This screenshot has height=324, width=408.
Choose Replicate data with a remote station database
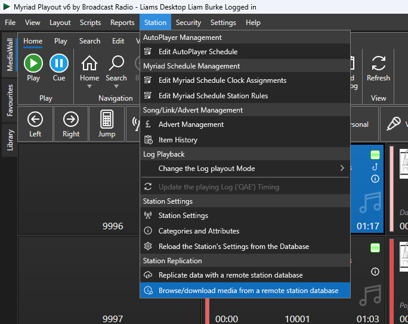[245, 275]
